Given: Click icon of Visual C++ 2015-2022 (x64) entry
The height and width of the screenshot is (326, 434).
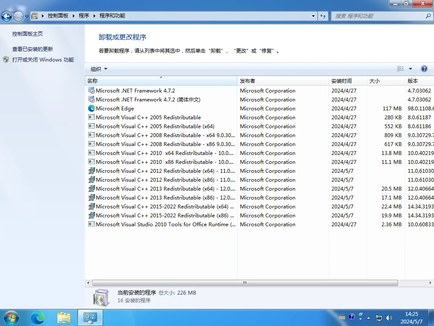Looking at the screenshot, I should (x=92, y=206).
